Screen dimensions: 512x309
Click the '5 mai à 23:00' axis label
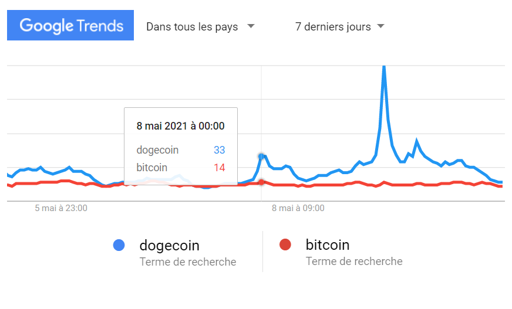coord(61,208)
